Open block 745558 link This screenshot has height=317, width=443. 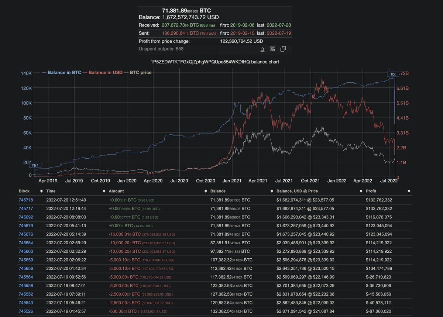click(26, 286)
